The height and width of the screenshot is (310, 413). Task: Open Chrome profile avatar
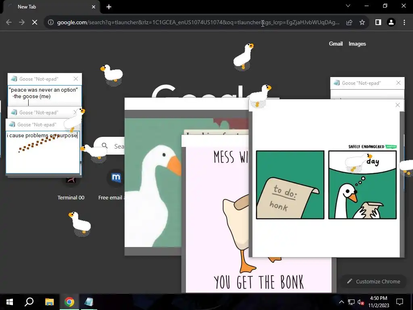(x=391, y=23)
